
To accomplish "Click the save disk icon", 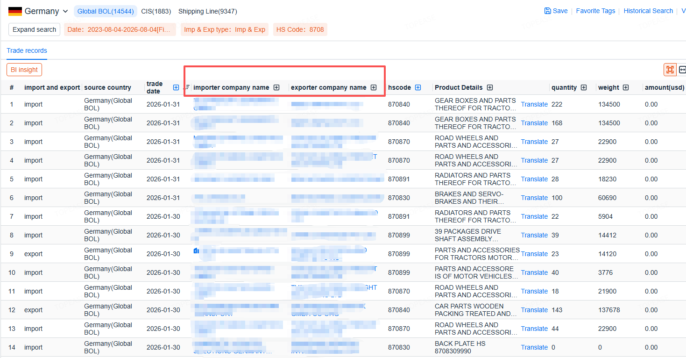I will [x=547, y=11].
